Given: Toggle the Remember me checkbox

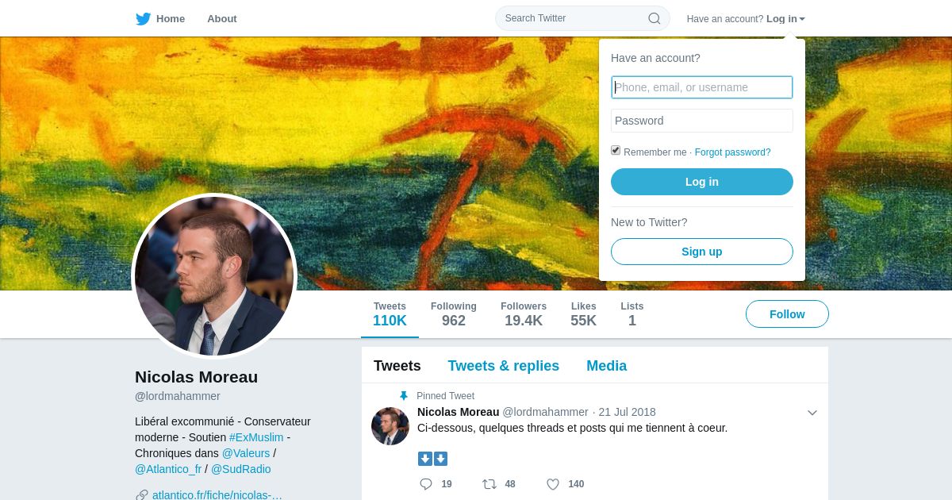Looking at the screenshot, I should (x=616, y=150).
